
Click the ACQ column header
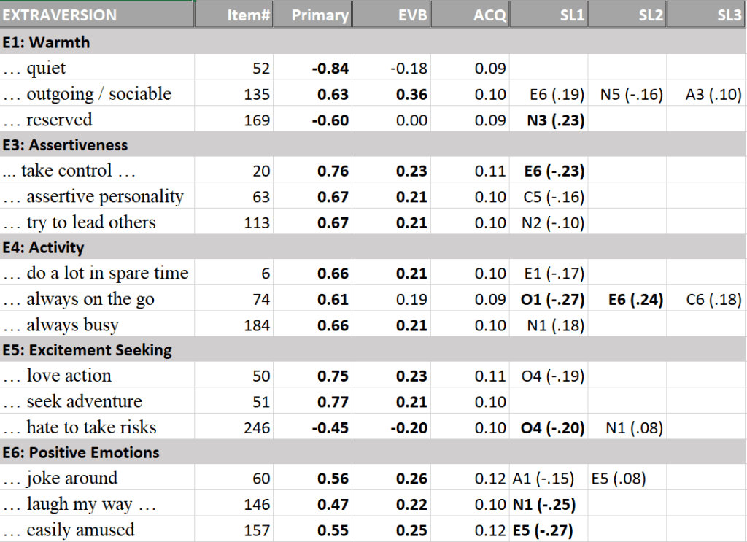click(x=471, y=15)
